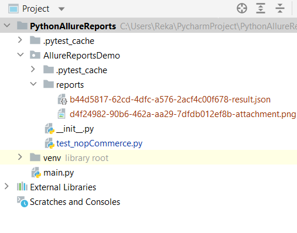This screenshot has width=297, height=233.
Task: Click the Expand All toolbar icon
Action: [x=261, y=8]
